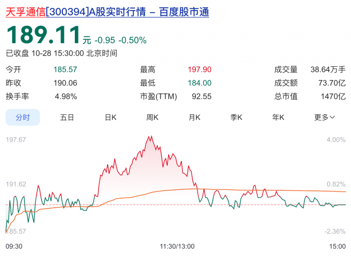This screenshot has width=351, height=256.
Task: Click the large 189.11 current price
Action: click(43, 35)
